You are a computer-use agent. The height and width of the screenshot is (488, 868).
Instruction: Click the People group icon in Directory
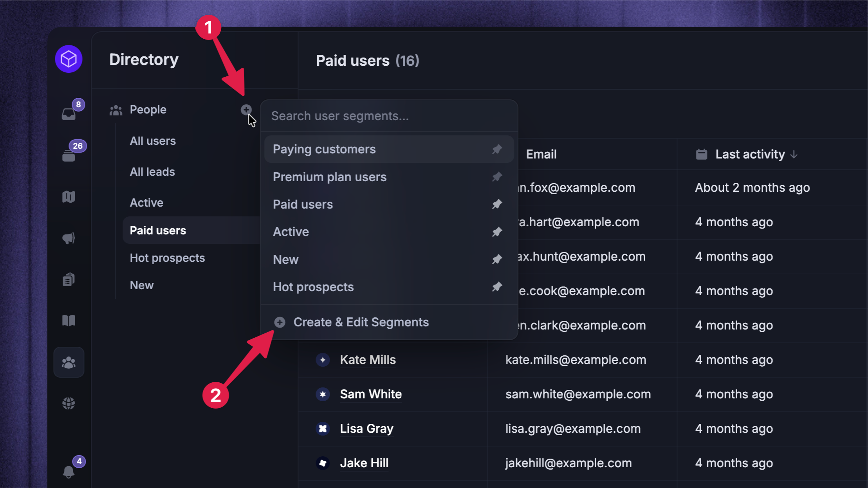(x=116, y=110)
